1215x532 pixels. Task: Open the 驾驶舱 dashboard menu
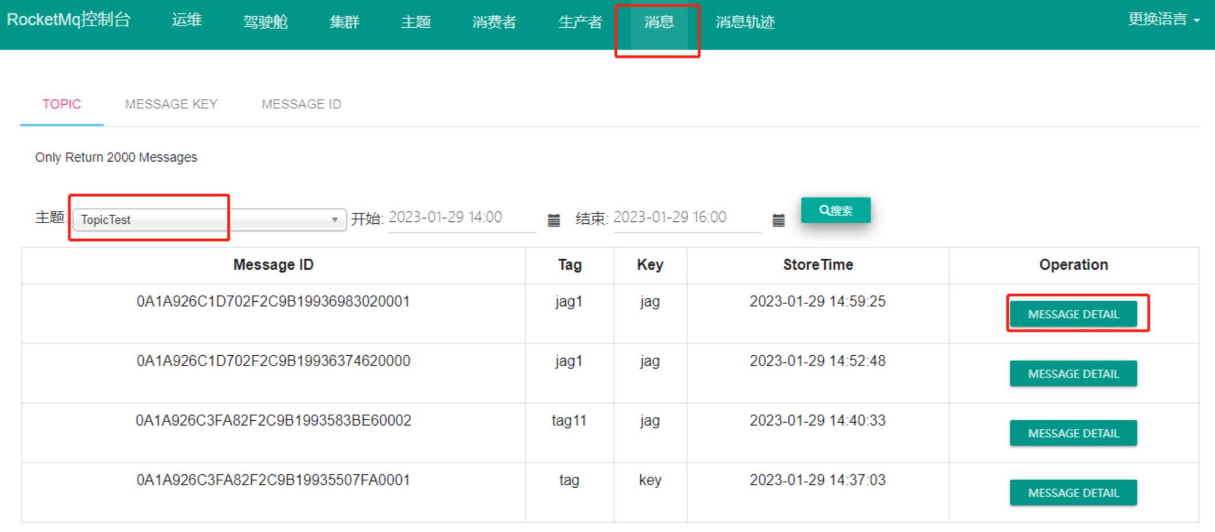point(265,22)
